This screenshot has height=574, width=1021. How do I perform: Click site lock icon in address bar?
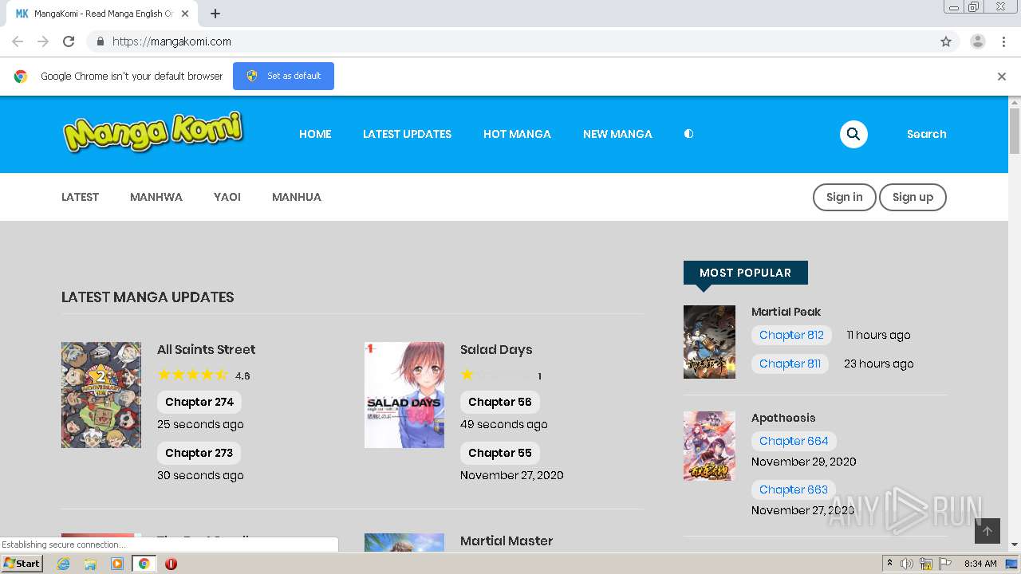[x=100, y=41]
